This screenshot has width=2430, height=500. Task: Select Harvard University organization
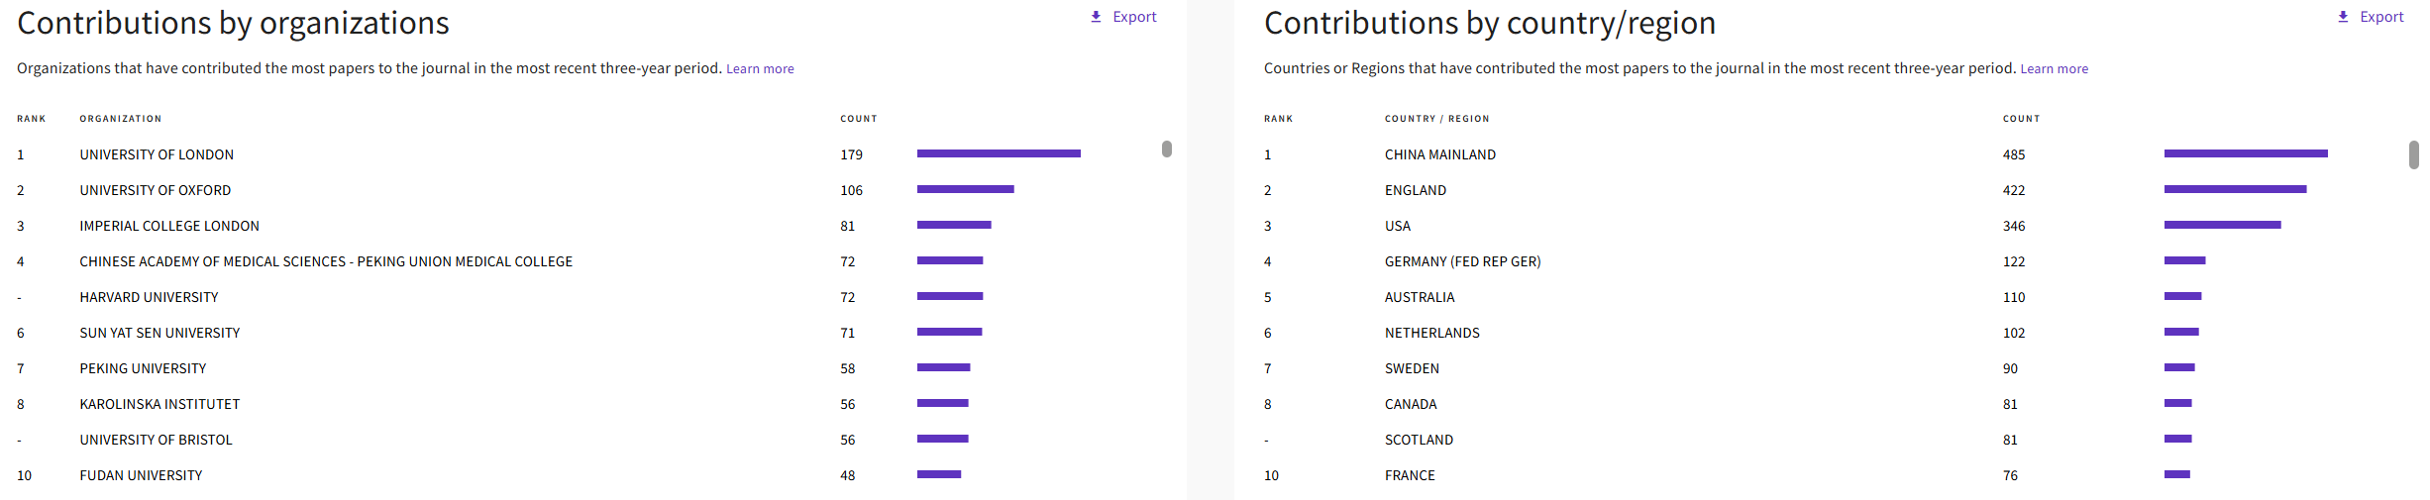click(149, 297)
